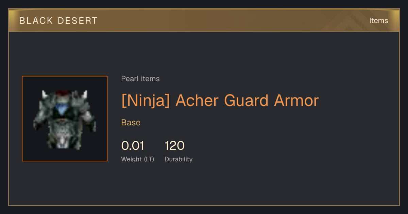The image size is (408, 214).
Task: Click the orange-bordered item image frame
Action: point(65,119)
